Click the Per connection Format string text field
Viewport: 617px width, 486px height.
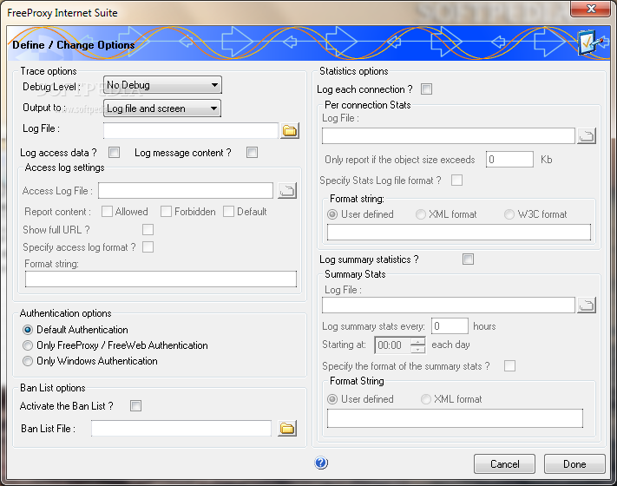[459, 233]
